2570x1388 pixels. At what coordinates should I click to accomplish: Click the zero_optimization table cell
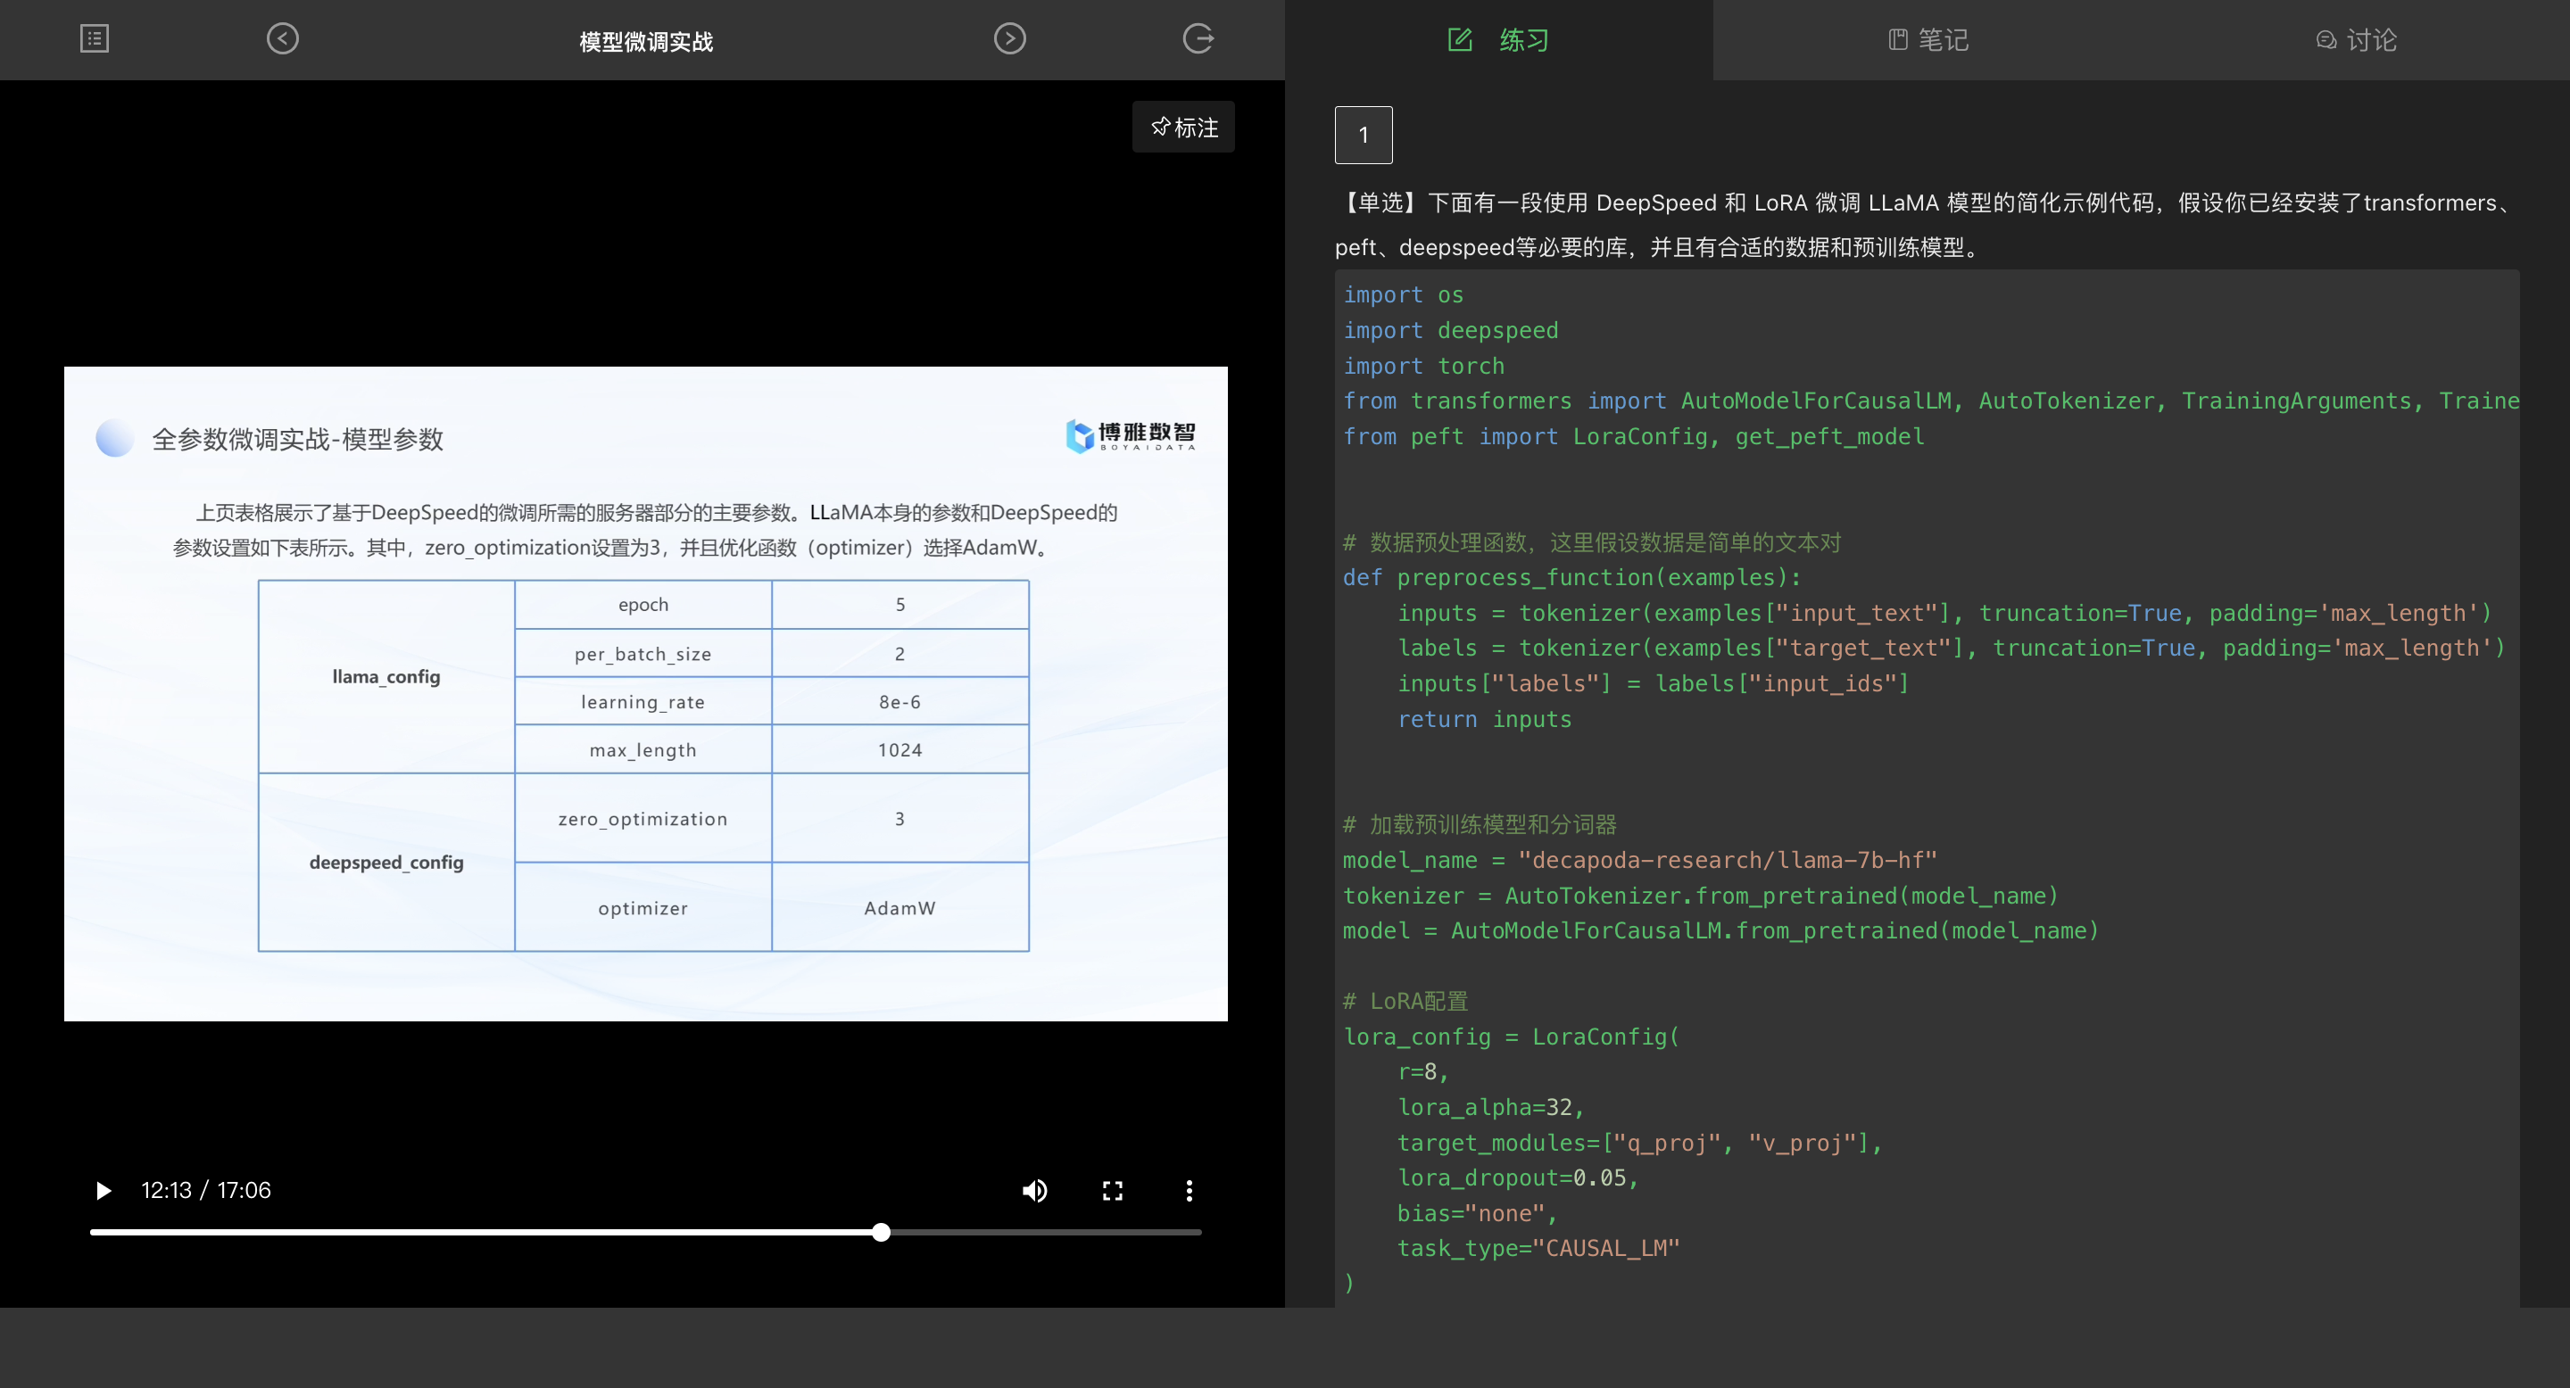click(x=642, y=819)
